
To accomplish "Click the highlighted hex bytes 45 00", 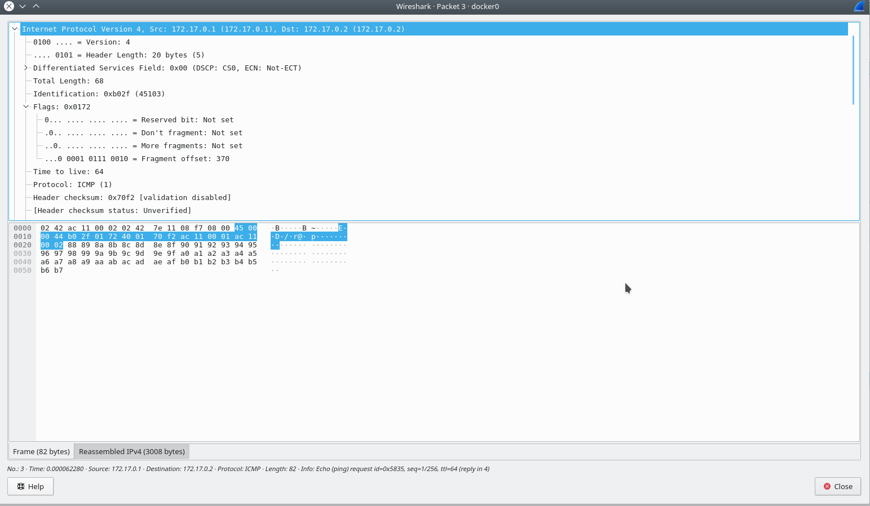I will click(x=246, y=228).
